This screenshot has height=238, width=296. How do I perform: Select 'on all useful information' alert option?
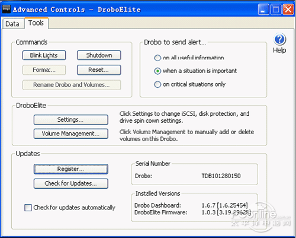[157, 58]
